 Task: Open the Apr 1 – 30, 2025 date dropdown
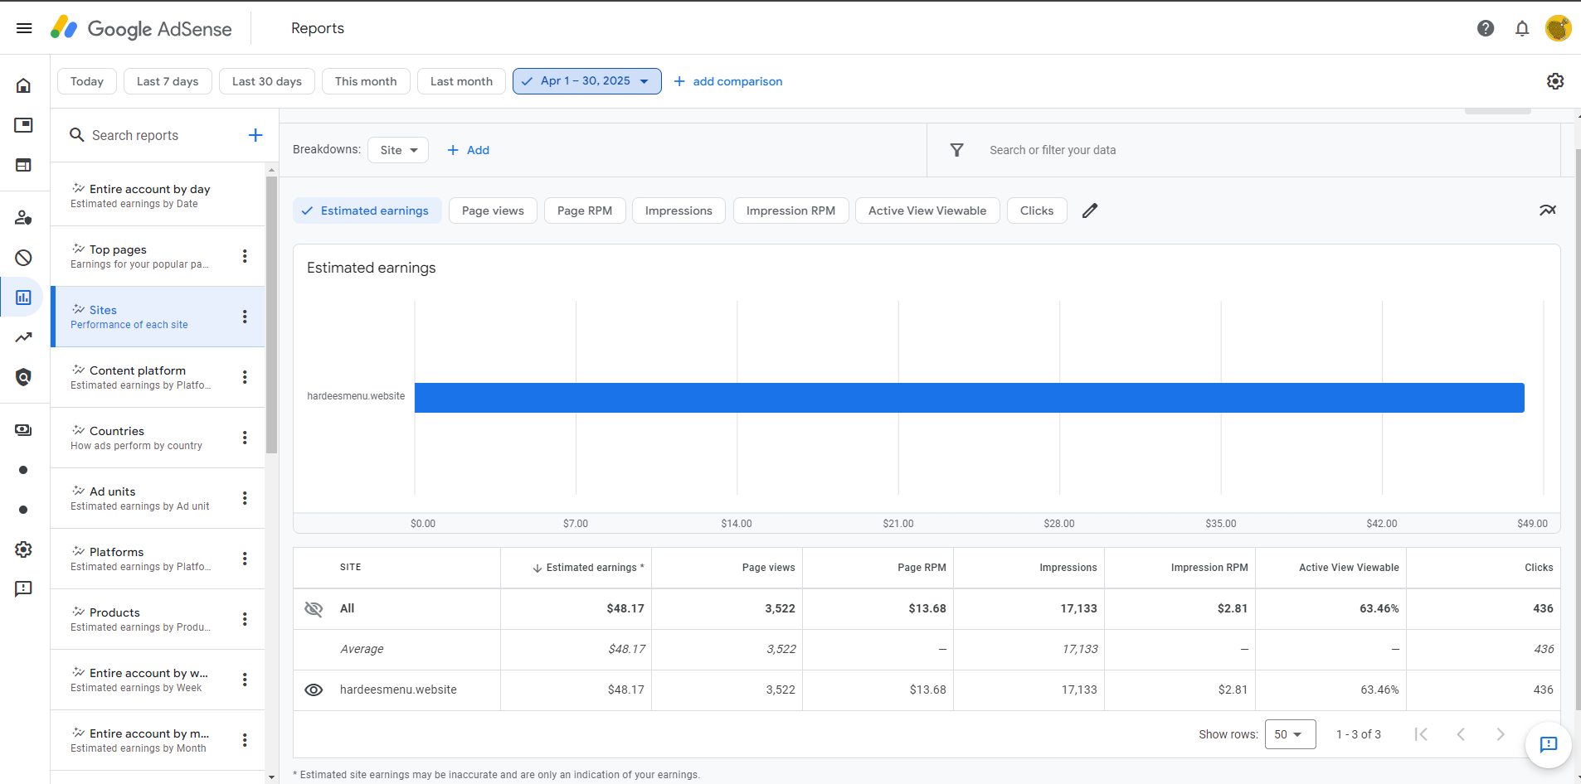coord(587,81)
